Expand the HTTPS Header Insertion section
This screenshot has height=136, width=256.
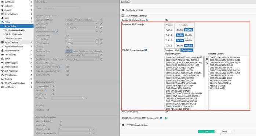click(x=123, y=125)
